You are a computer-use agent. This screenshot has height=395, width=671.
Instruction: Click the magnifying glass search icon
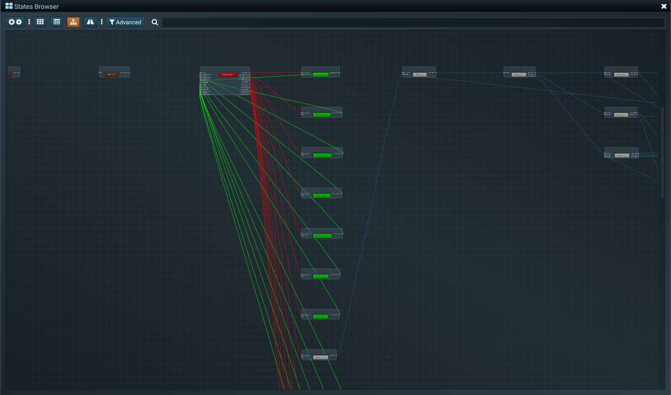click(x=155, y=22)
